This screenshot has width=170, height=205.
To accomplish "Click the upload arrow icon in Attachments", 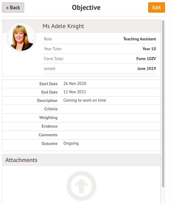I will click(x=81, y=186).
